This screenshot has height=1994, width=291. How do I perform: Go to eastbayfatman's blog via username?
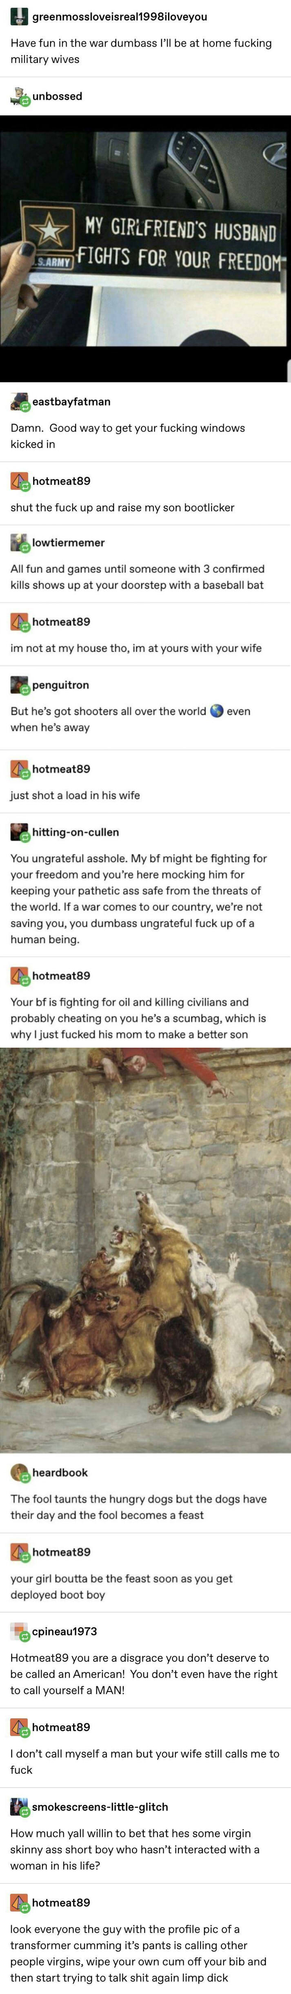[x=71, y=402]
